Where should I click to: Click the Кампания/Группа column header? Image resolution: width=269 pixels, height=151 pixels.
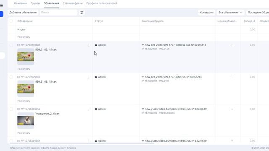tap(153, 21)
